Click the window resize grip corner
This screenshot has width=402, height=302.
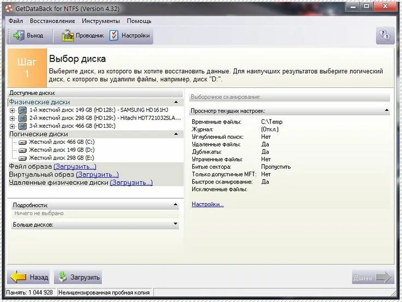pyautogui.click(x=393, y=293)
